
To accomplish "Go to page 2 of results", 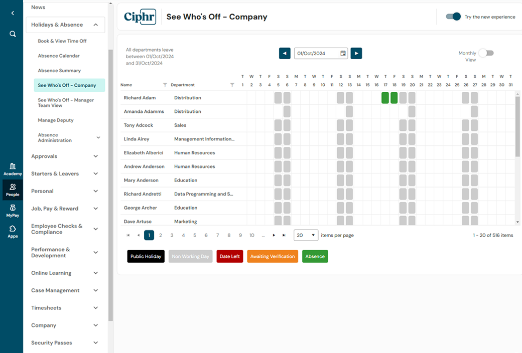I will tap(160, 235).
